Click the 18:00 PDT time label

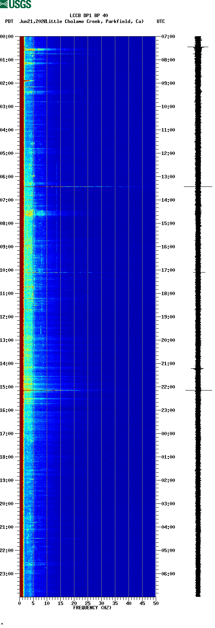click(x=7, y=457)
